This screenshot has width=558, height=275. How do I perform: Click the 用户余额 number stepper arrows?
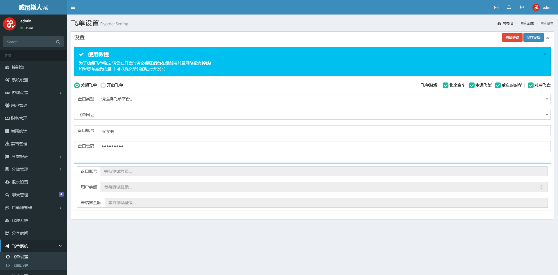point(541,187)
